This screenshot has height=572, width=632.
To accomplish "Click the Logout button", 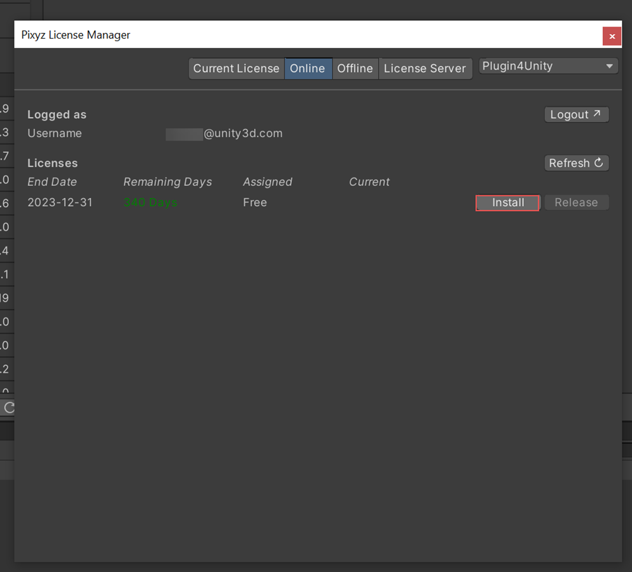I will pyautogui.click(x=576, y=114).
